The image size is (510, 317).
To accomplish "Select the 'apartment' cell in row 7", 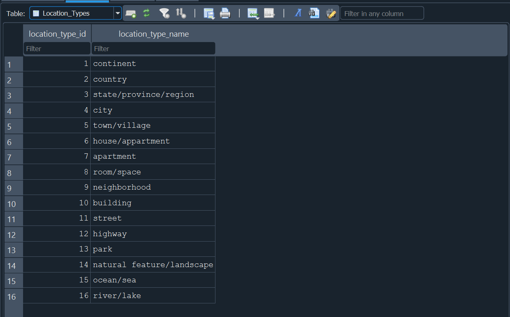I will coord(153,157).
